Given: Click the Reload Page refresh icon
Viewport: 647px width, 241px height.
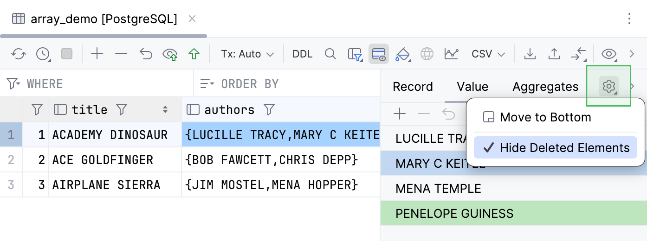Looking at the screenshot, I should point(19,54).
